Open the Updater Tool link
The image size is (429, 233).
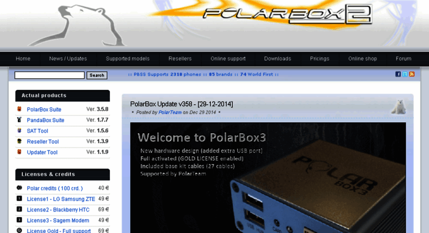point(42,152)
